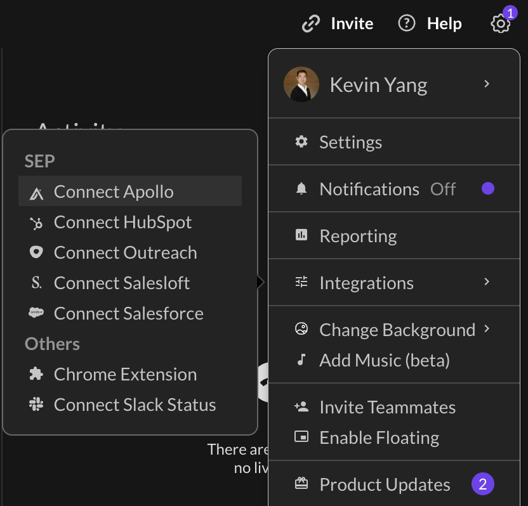Toggle the Notifications purple dot indicator

pyautogui.click(x=487, y=188)
